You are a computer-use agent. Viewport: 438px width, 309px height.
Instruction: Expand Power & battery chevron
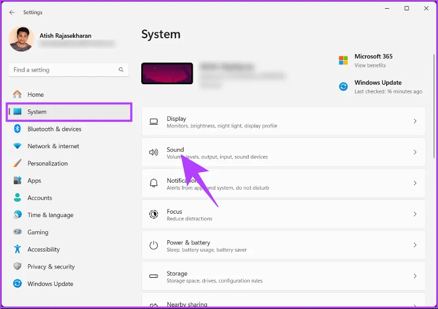tap(415, 245)
